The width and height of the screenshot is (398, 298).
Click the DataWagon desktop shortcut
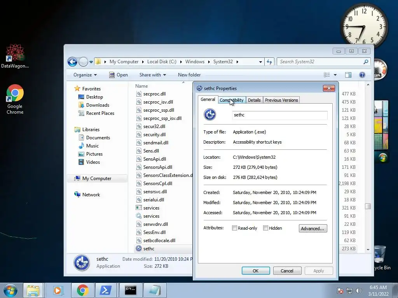point(15,56)
